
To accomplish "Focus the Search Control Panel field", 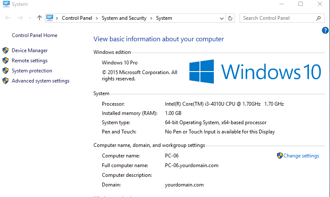I will (x=278, y=18).
